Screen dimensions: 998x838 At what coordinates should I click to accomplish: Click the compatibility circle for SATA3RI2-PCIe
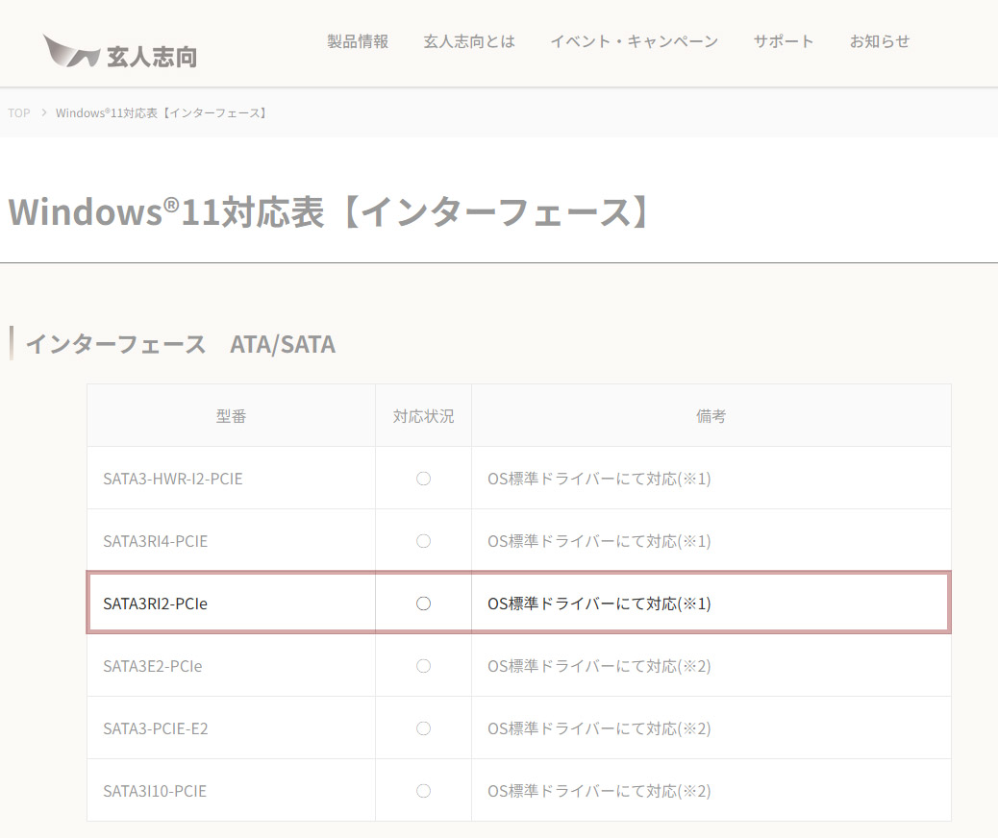click(x=423, y=604)
